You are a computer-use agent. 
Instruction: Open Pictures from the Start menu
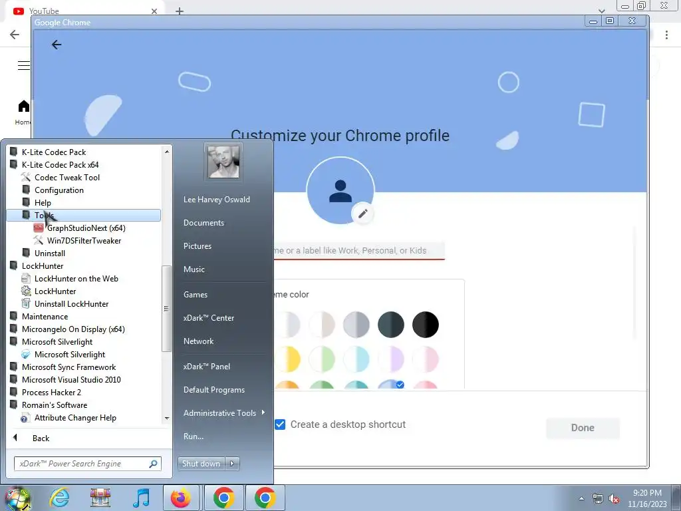197,246
